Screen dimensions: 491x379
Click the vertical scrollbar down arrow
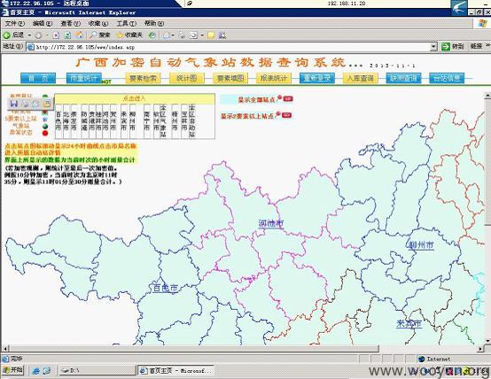487,342
